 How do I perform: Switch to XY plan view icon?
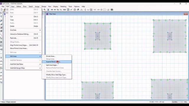(x=55, y=10)
